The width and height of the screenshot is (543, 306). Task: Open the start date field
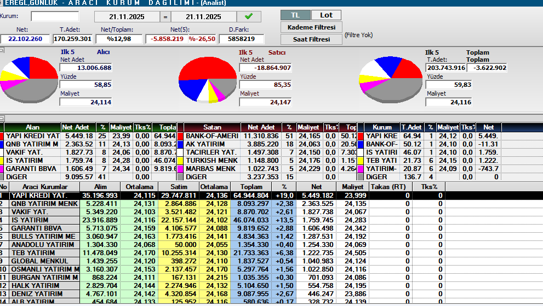126,17
